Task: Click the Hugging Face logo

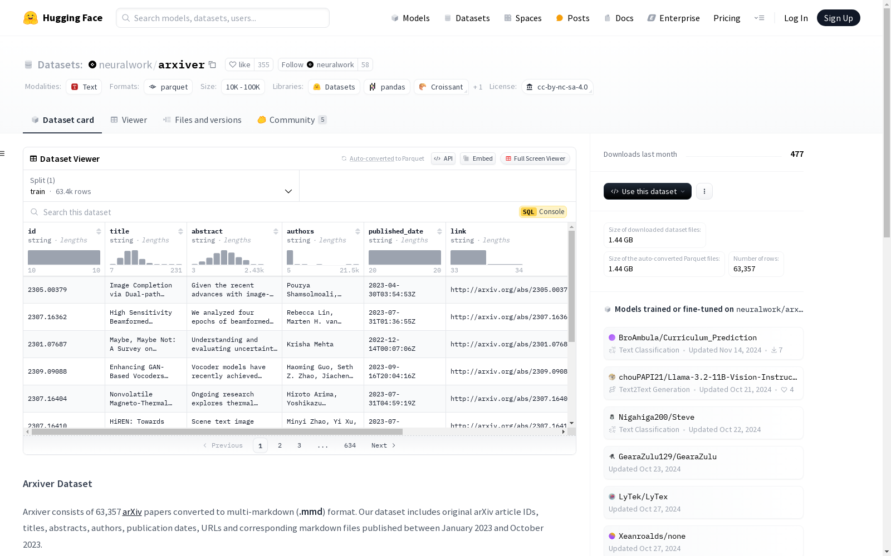Action: tap(63, 18)
